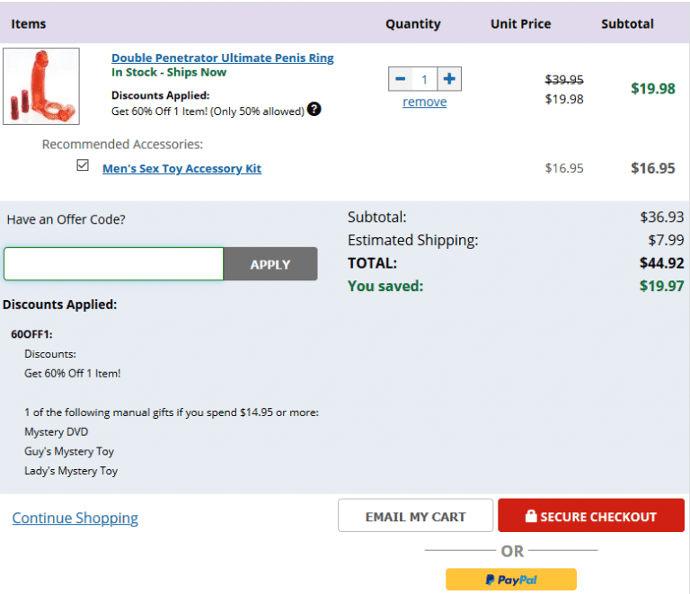
Task: Open the Double Penetrator Ultimate Ring product link
Action: pyautogui.click(x=222, y=58)
